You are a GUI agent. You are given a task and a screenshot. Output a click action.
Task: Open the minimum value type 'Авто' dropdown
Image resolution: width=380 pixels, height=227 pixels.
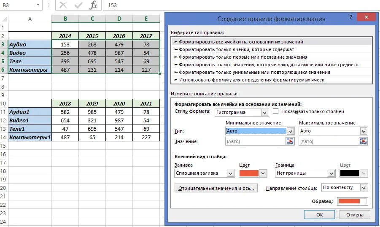290,131
